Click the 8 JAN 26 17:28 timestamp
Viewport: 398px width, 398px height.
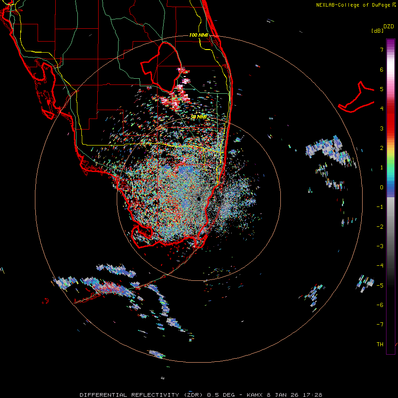[295, 395]
